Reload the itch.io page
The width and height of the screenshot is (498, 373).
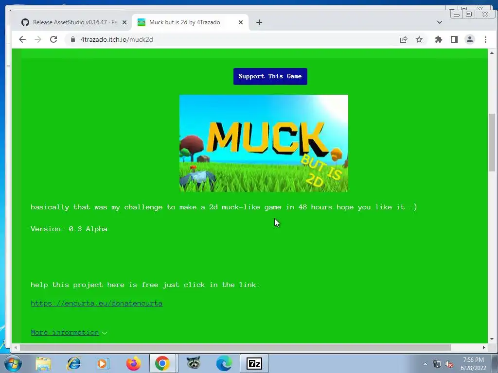[x=53, y=39]
